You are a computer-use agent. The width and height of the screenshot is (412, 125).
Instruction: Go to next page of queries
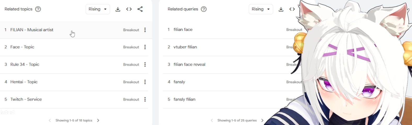262,120
